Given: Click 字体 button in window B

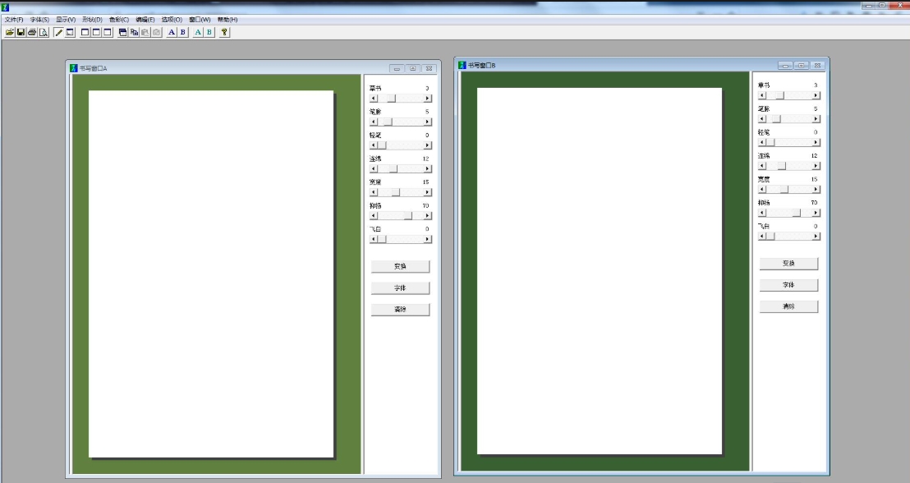Looking at the screenshot, I should (788, 285).
